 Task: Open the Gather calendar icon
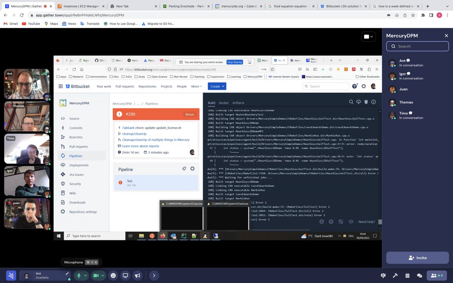tap(407, 276)
